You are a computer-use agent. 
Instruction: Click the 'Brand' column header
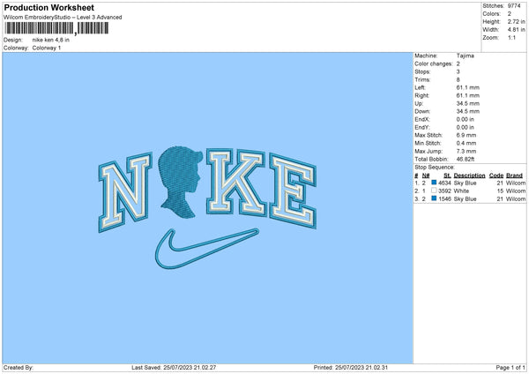click(515, 176)
